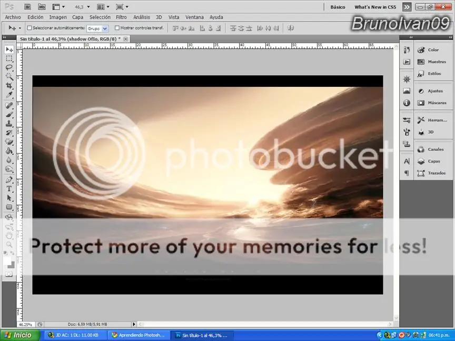
Task: Select the Path Selection tool
Action: (9, 198)
